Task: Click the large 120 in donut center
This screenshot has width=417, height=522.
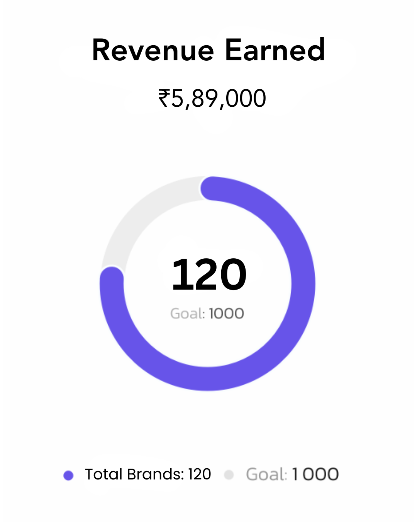Action: [x=209, y=275]
